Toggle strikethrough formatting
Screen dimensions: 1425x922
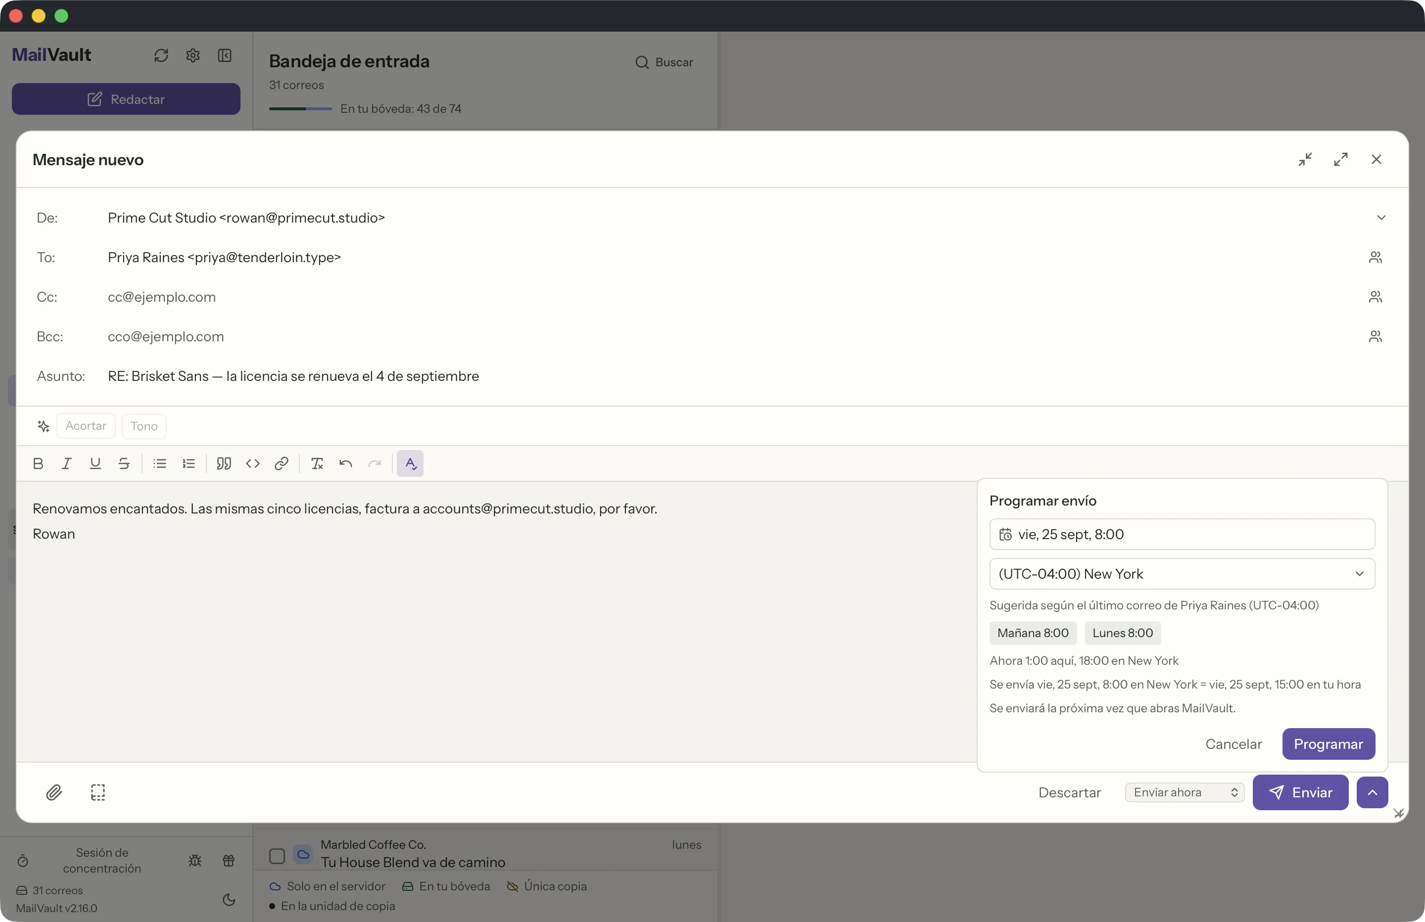pos(124,463)
